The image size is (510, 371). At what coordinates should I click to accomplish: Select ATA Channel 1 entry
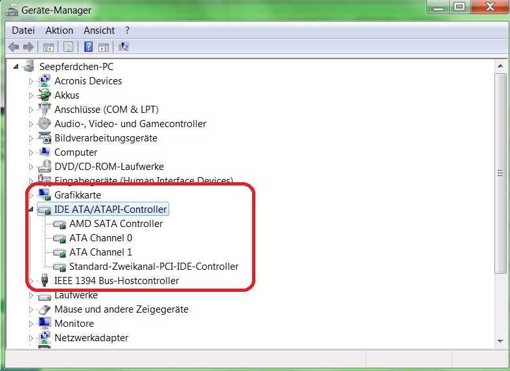point(100,252)
